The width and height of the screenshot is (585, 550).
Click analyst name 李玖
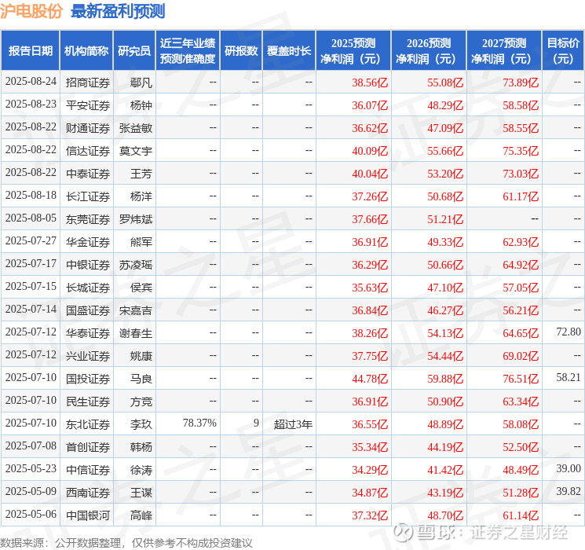pyautogui.click(x=141, y=424)
